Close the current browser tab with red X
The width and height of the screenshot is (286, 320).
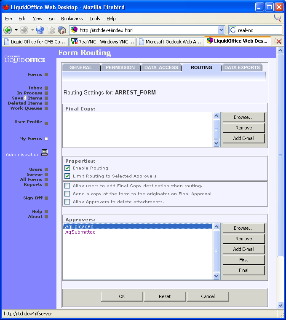coord(278,41)
